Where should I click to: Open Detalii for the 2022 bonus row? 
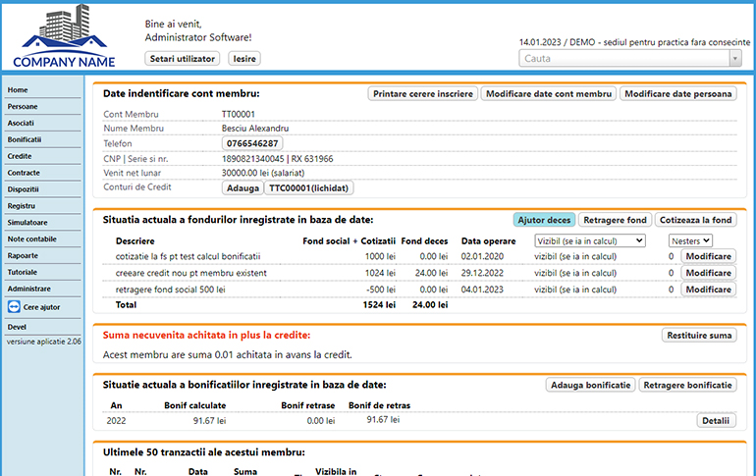point(716,421)
